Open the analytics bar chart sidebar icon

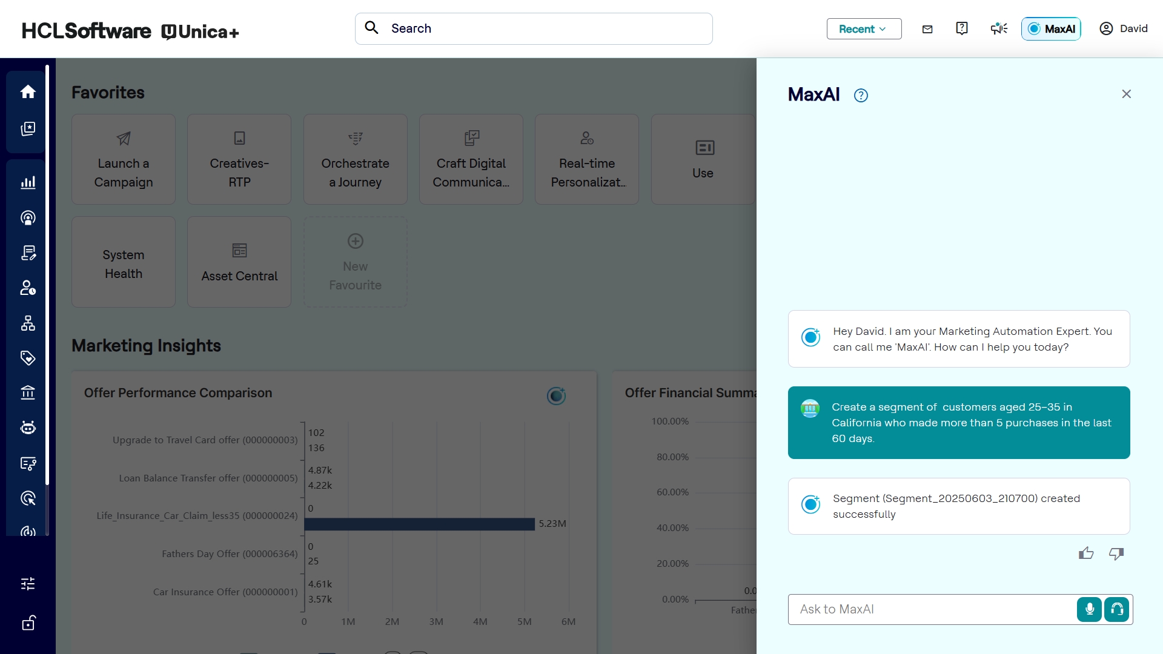(28, 182)
